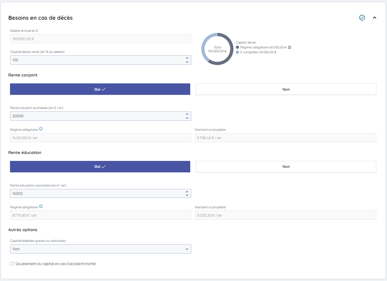Decrement the Rente éducation souhaitée value

(187, 196)
